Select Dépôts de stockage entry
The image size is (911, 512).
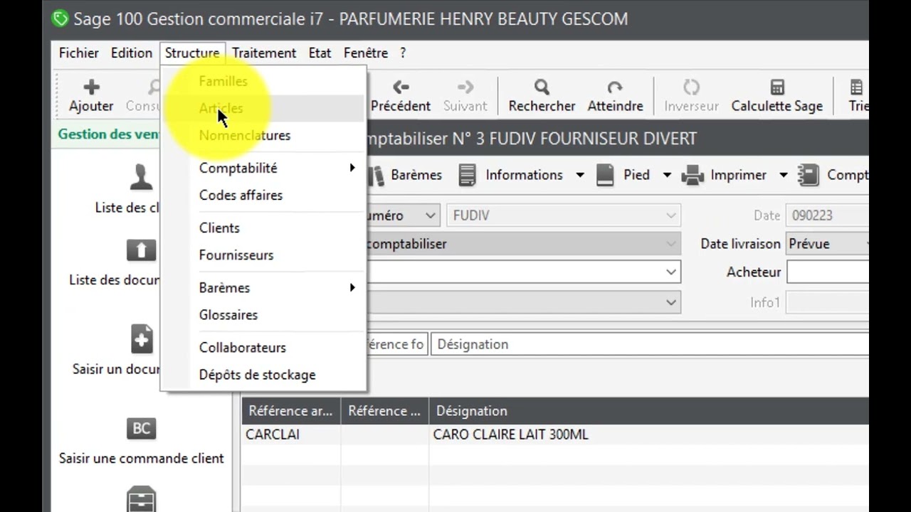[x=263, y=375]
